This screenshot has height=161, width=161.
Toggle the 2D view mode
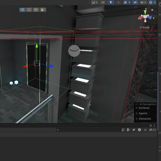click(103, 2)
